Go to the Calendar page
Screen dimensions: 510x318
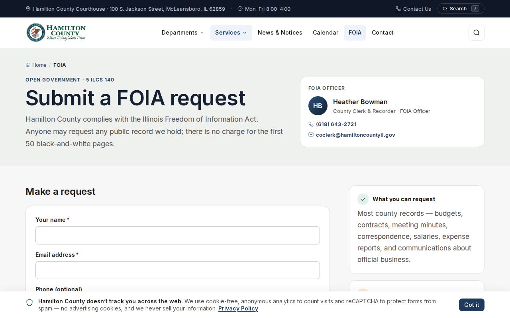tap(326, 33)
